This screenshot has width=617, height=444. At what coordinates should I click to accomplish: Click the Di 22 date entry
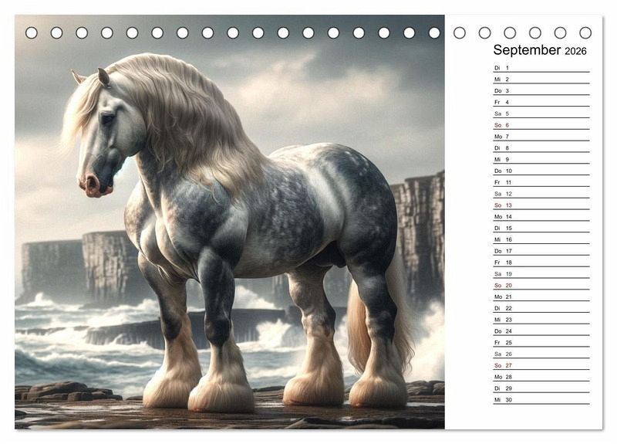541,308
